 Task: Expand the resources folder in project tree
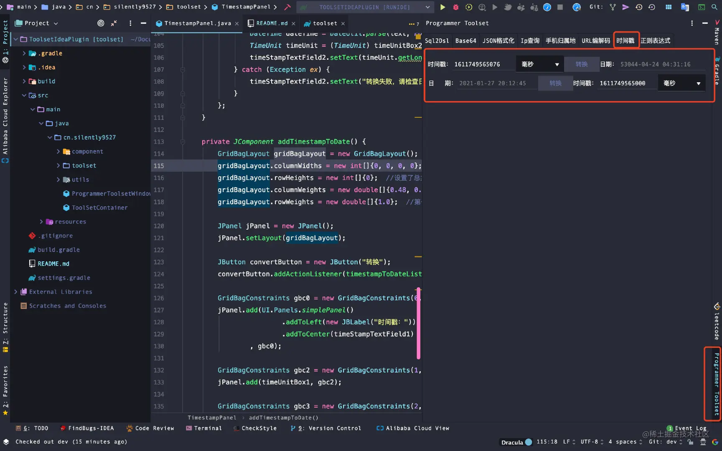pos(41,222)
